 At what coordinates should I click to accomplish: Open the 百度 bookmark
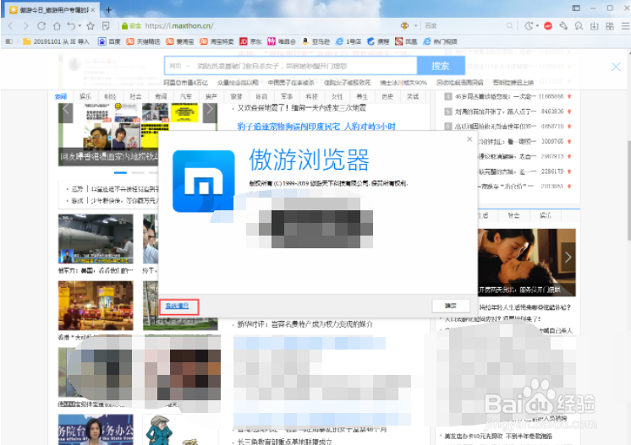(x=109, y=41)
